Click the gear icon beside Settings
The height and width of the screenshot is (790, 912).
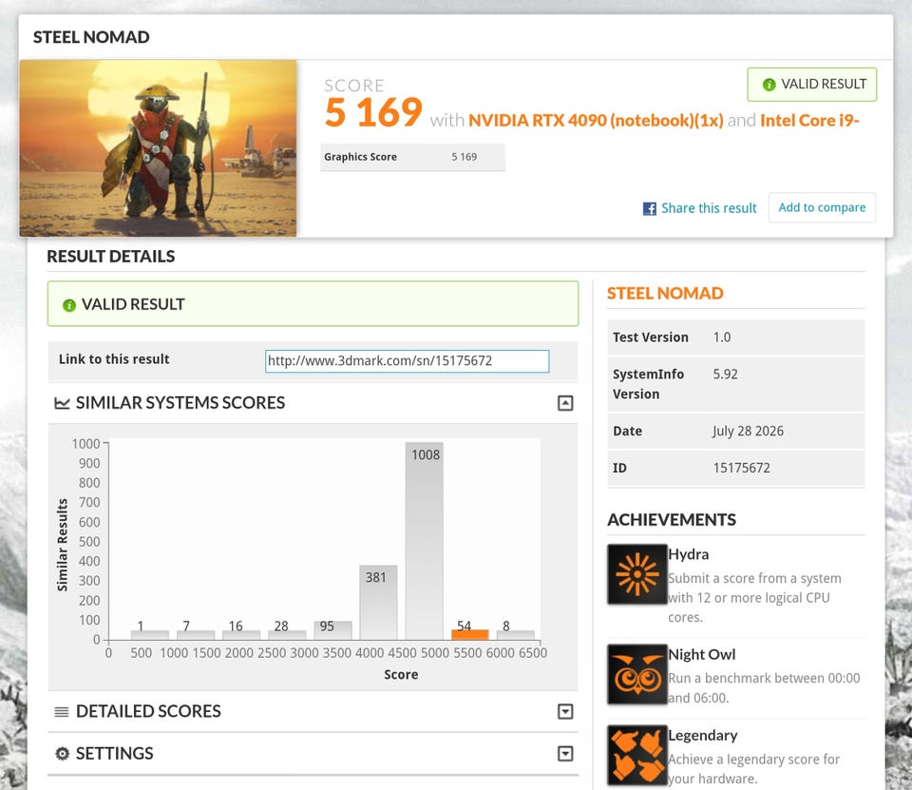click(x=62, y=753)
